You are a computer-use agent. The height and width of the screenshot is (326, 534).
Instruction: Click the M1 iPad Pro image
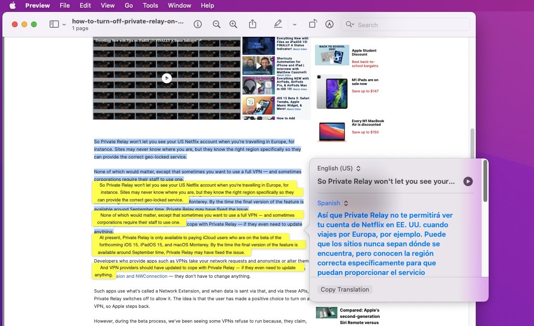coord(332,92)
